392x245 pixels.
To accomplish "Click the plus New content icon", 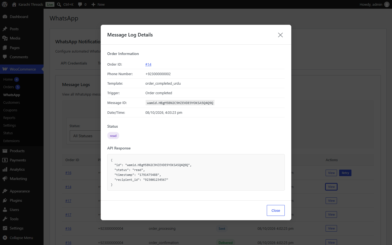I will click(93, 4).
